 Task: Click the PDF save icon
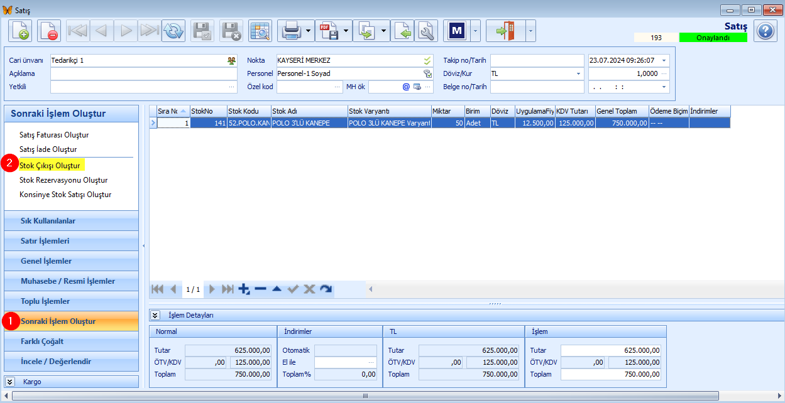(328, 30)
